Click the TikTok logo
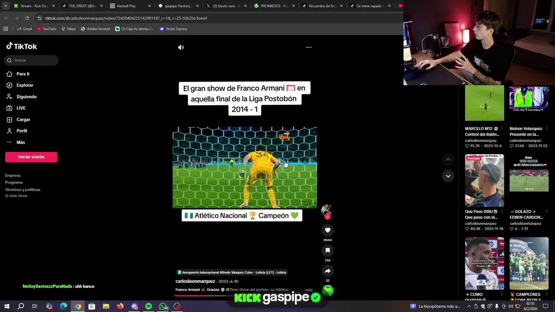The image size is (555, 312). (21, 46)
